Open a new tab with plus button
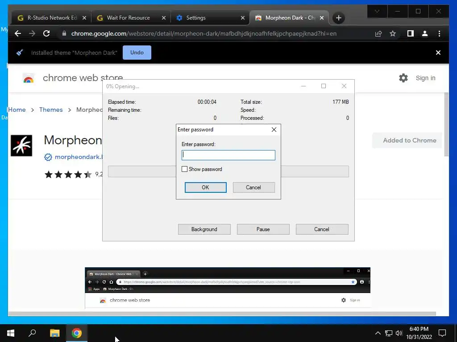 [338, 18]
